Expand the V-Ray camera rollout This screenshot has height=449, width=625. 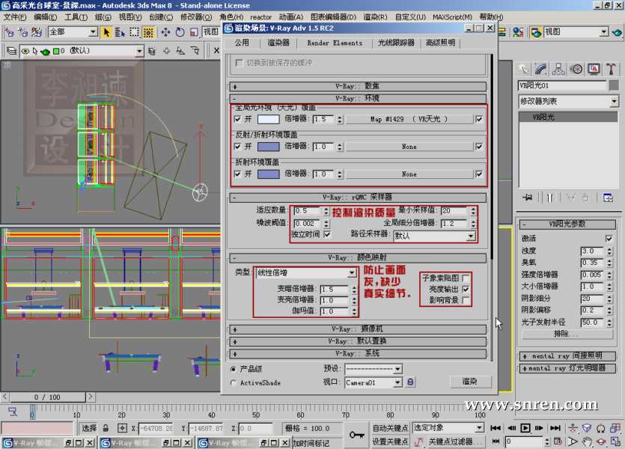click(x=358, y=329)
